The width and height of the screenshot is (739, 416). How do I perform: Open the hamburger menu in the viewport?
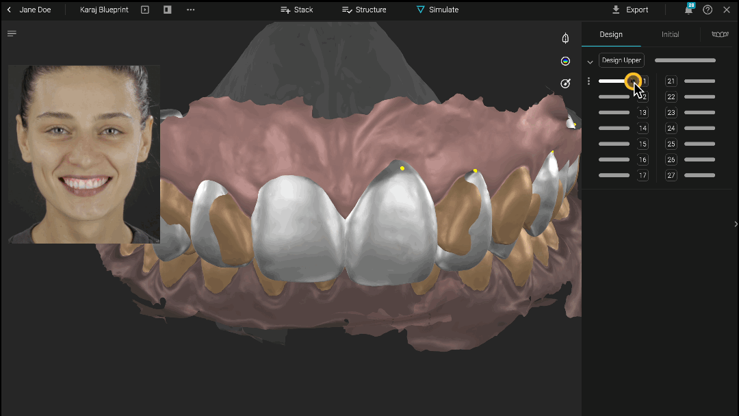pyautogui.click(x=12, y=34)
